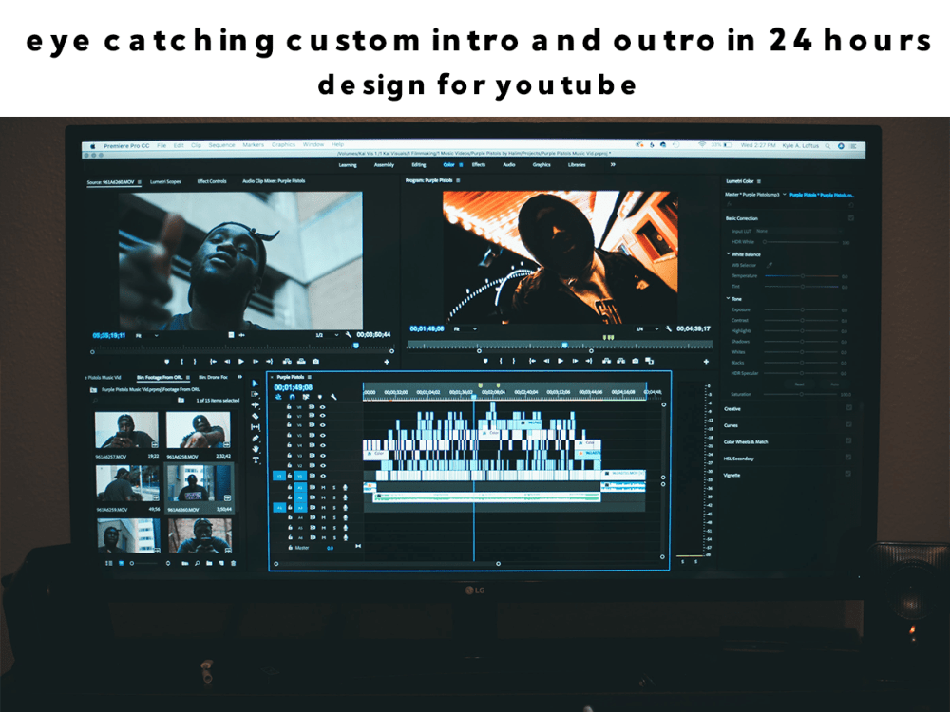Image resolution: width=950 pixels, height=712 pixels.
Task: Select the Slip tool
Action: click(255, 427)
